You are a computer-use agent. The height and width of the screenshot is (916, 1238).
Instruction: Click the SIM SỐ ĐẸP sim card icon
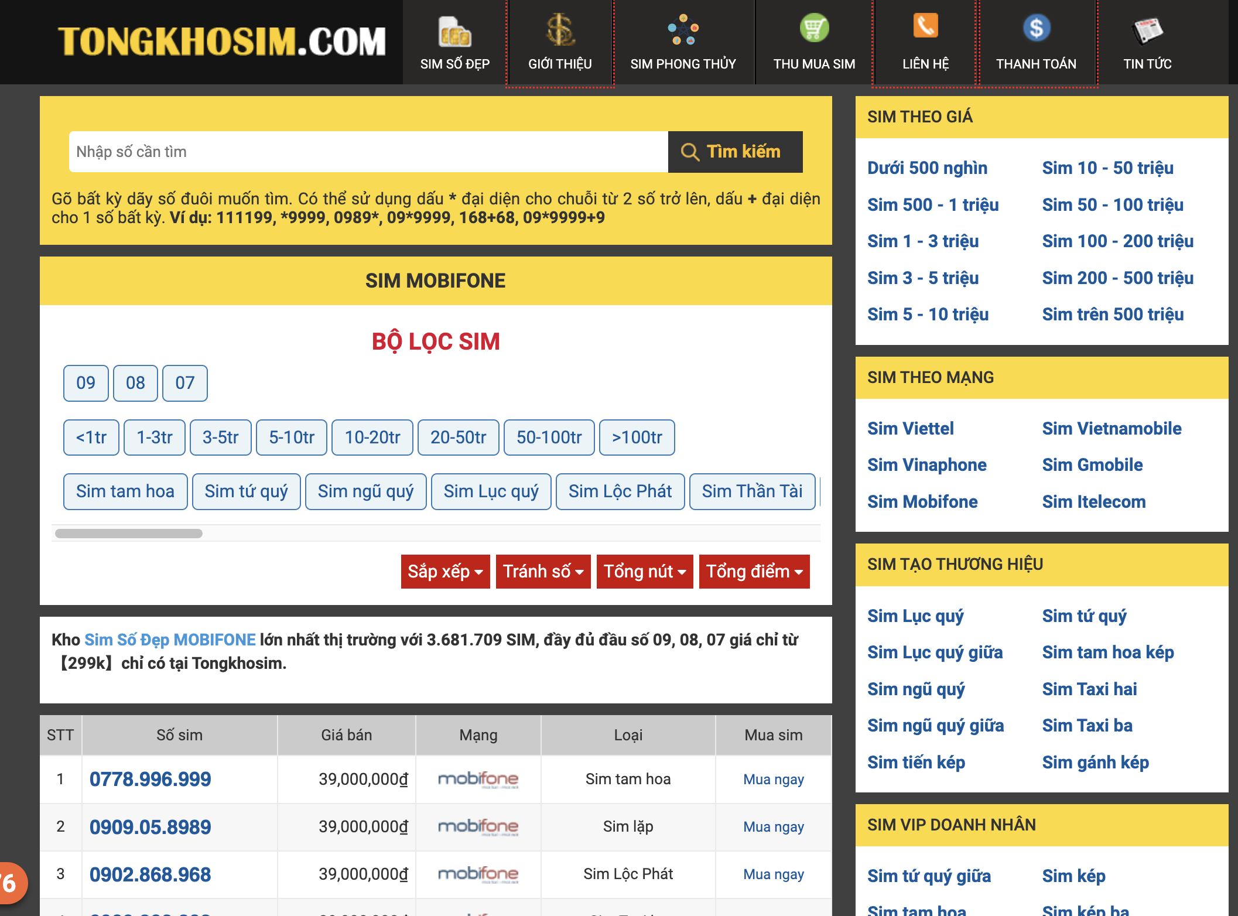pyautogui.click(x=454, y=32)
